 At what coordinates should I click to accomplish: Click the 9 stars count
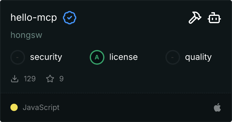tap(61, 79)
